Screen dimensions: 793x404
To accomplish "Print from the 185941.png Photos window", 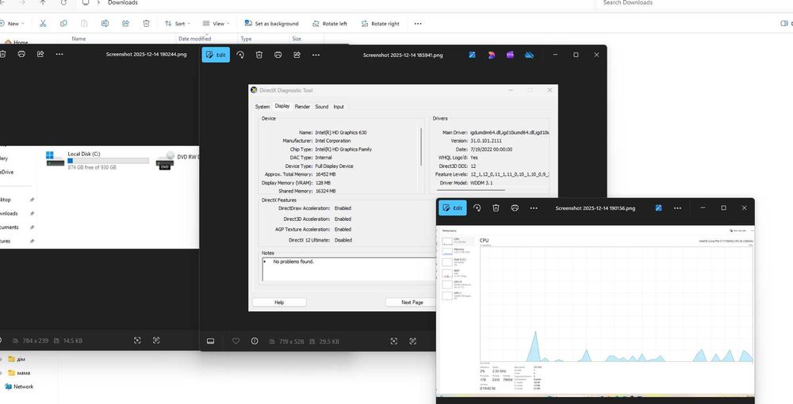I will (x=278, y=55).
